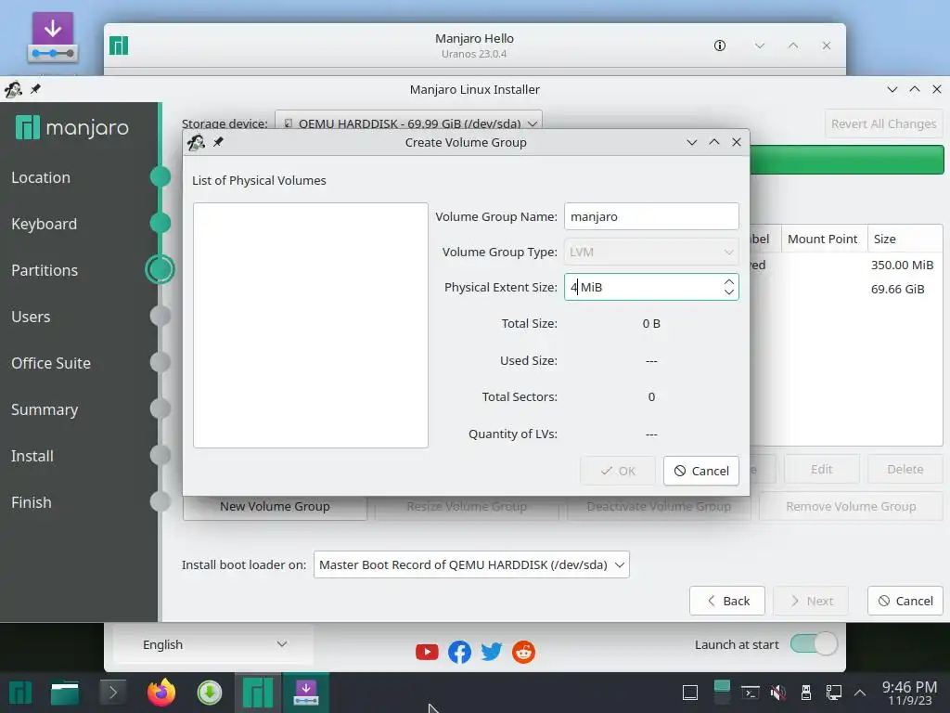Click the partition Edit button
The height and width of the screenshot is (713, 950).
point(822,469)
